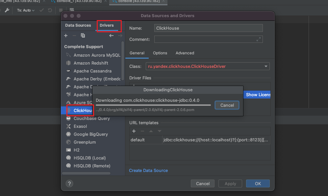Viewport: 328px width, 196px height.
Task: Click the Amazon Aurora MySQL icon
Action: click(x=68, y=55)
